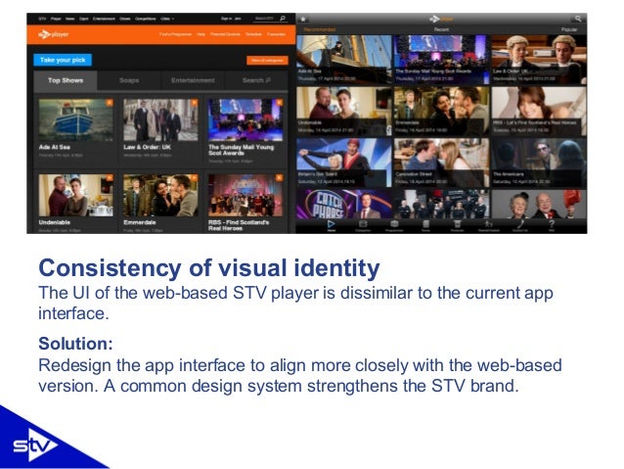Click the 'Law & Order: UK' title text
Image resolution: width=624 pixels, height=469 pixels.
coord(148,147)
